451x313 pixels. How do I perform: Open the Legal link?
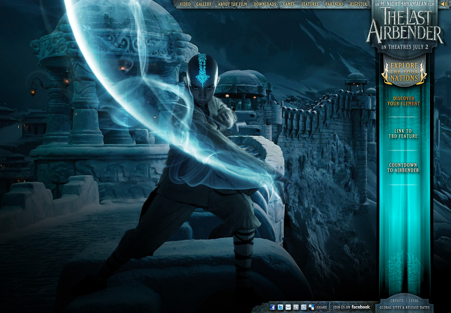414,301
